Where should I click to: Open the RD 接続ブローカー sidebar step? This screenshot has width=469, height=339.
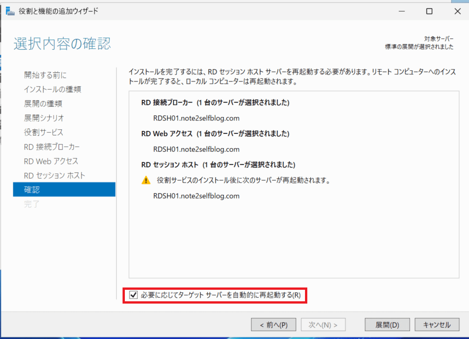[52, 147]
